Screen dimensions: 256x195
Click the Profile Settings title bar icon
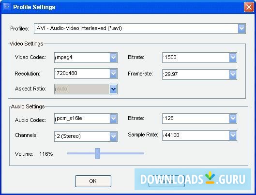pyautogui.click(x=7, y=7)
